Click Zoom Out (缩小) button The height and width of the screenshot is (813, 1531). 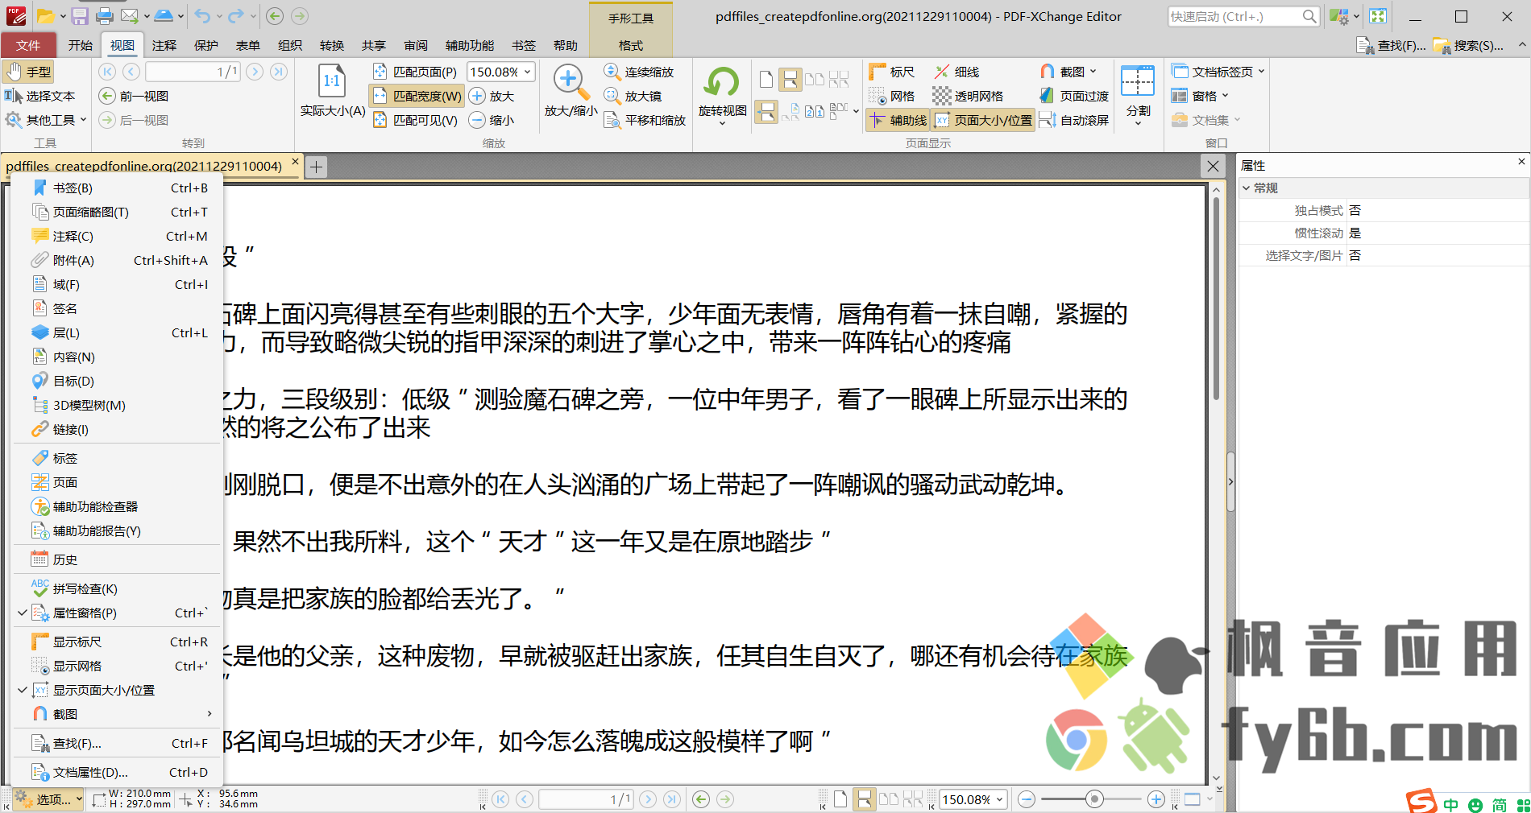(x=492, y=120)
